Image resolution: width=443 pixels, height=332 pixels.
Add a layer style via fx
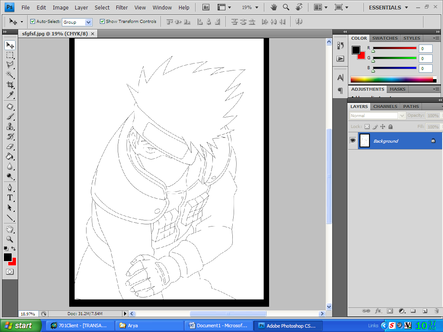click(x=378, y=311)
